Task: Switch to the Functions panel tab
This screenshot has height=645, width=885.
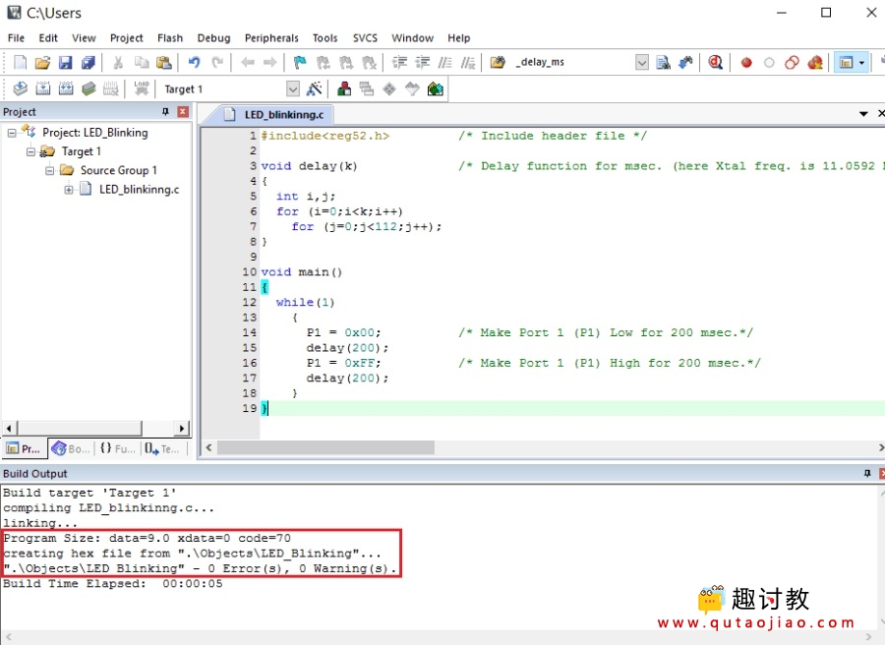Action: (x=118, y=448)
